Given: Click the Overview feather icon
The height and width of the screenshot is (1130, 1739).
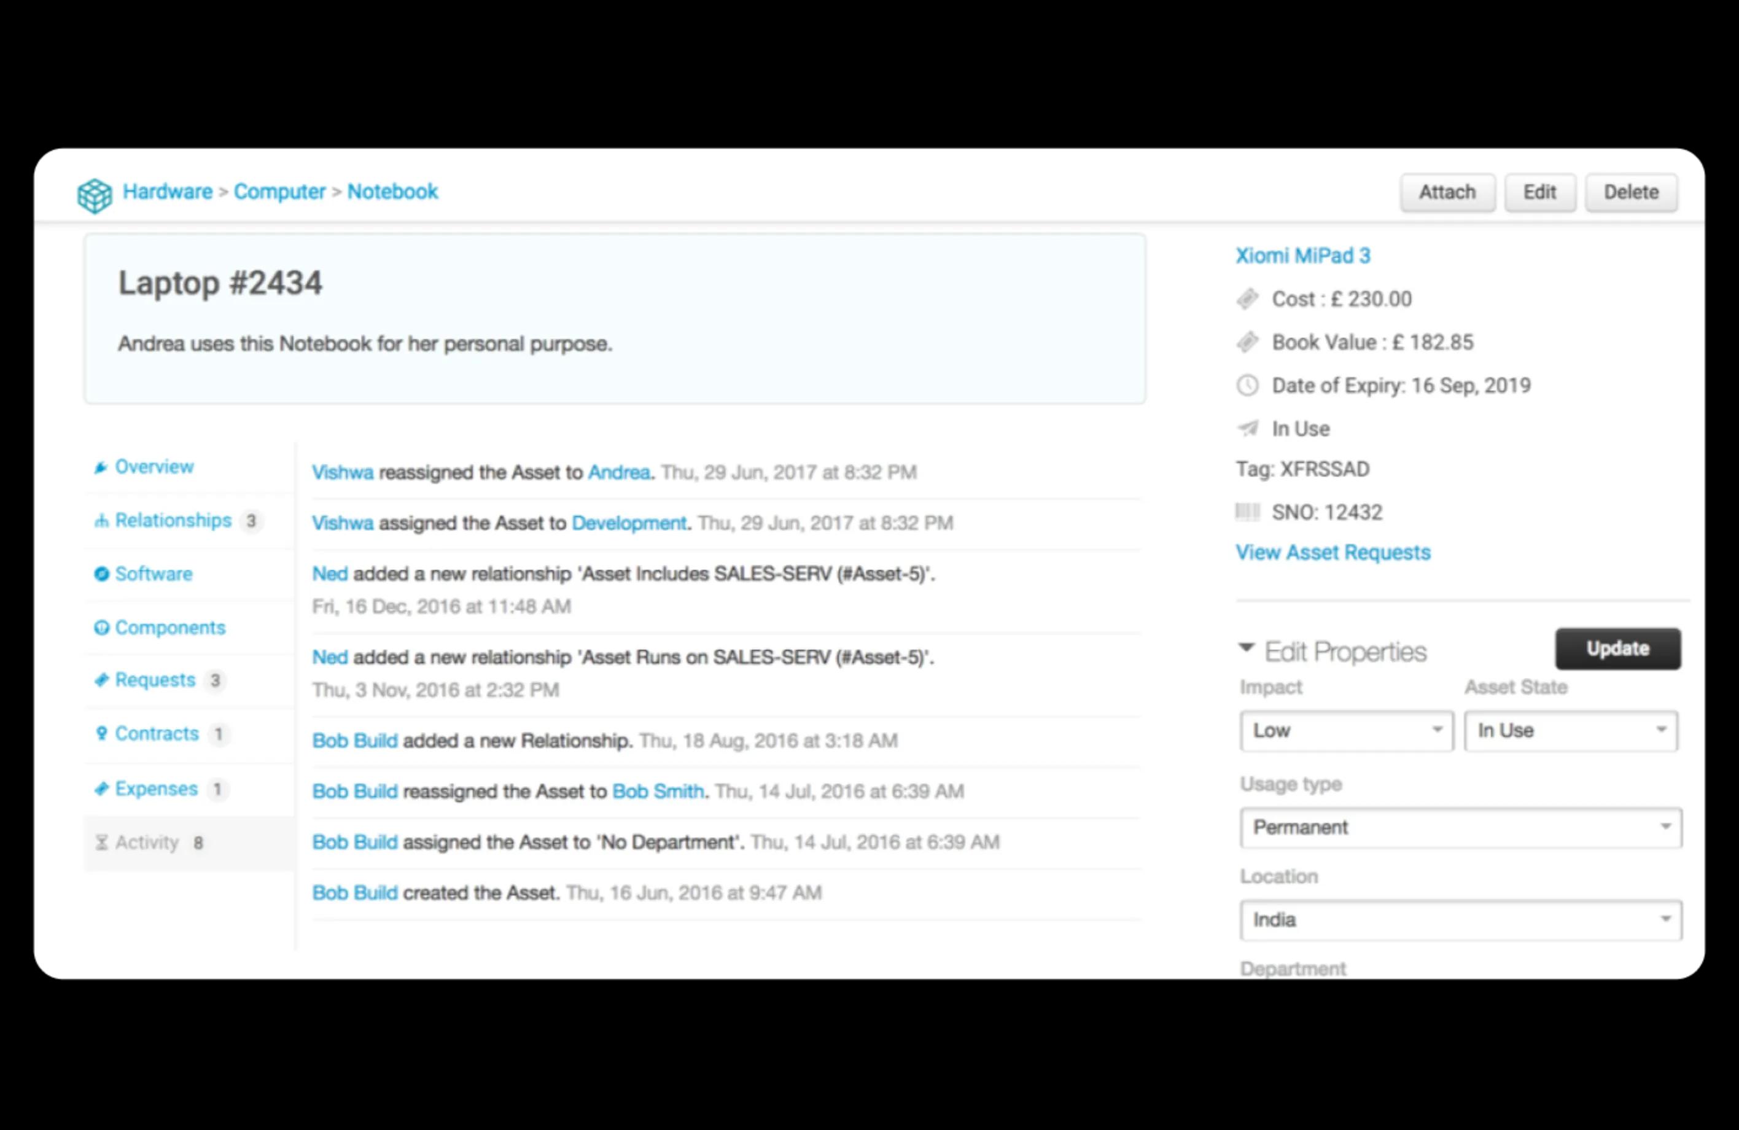Looking at the screenshot, I should point(101,467).
